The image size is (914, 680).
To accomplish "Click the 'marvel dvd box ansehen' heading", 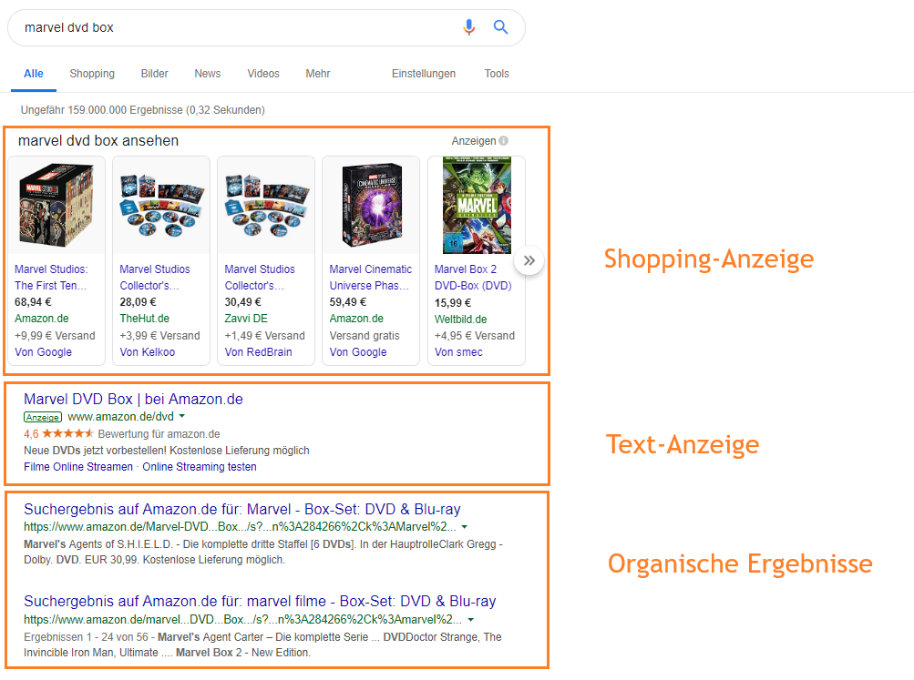I will click(x=98, y=141).
